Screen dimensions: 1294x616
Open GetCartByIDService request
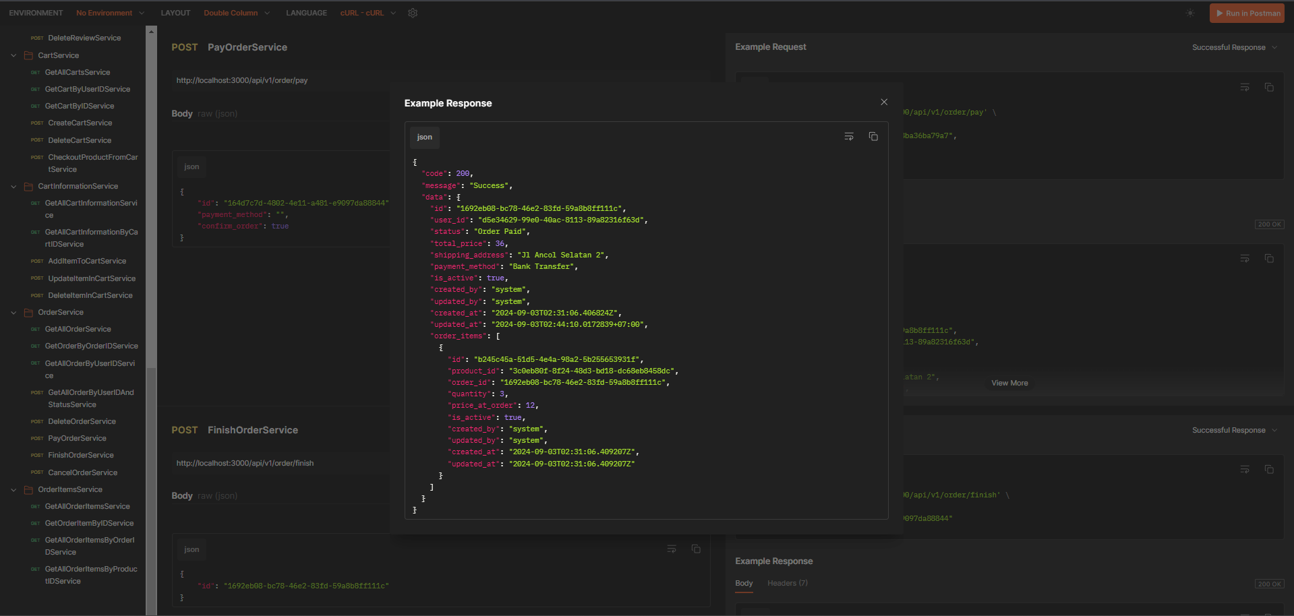click(x=80, y=106)
